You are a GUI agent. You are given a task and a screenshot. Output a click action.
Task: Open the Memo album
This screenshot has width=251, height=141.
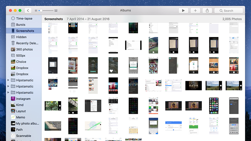coord(24,117)
